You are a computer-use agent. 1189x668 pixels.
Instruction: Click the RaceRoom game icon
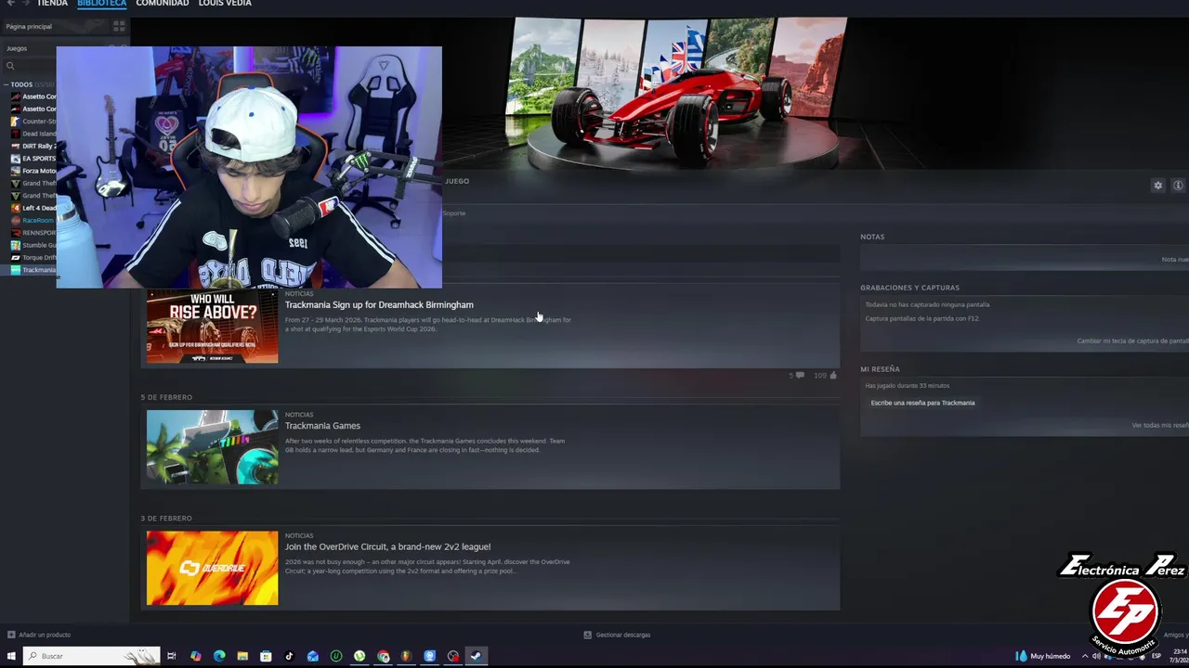coord(15,220)
